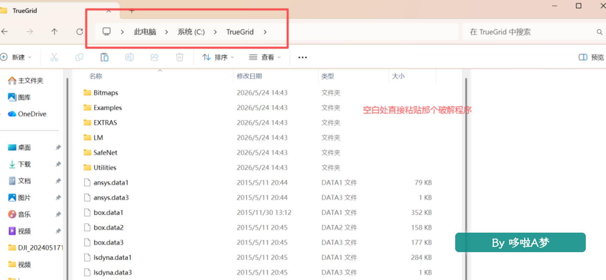The height and width of the screenshot is (280, 606).
Task: Open the 排序 sort dropdown
Action: pos(218,57)
